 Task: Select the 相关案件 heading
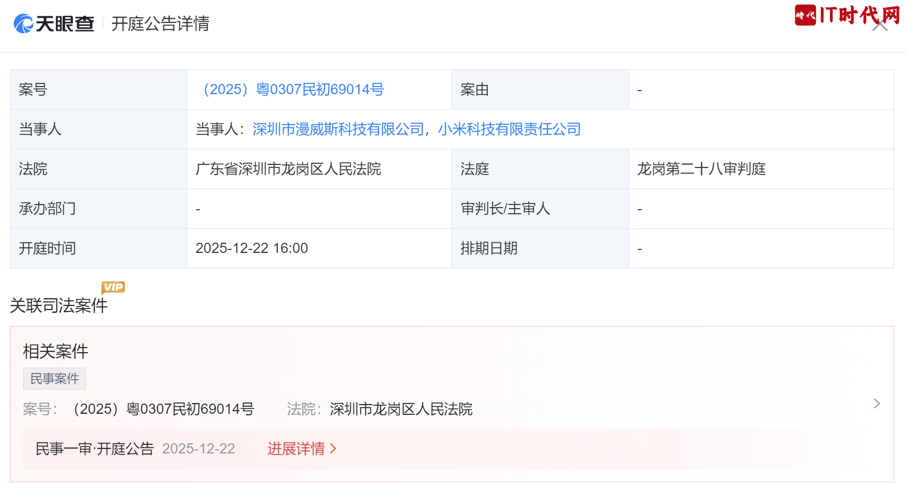point(56,351)
